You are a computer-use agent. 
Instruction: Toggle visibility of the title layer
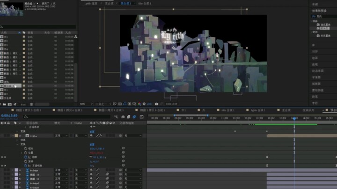pos(2,136)
